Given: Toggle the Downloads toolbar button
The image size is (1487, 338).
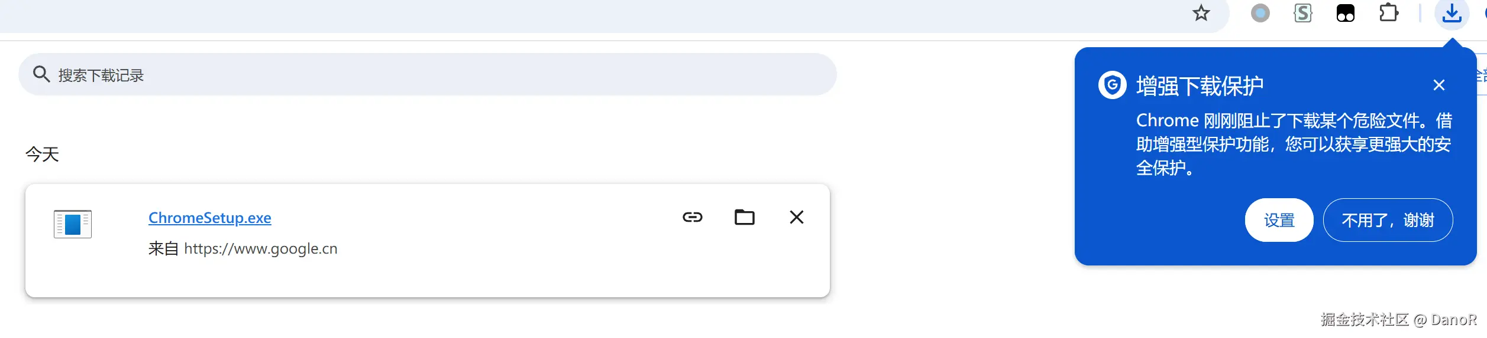Looking at the screenshot, I should [1452, 13].
